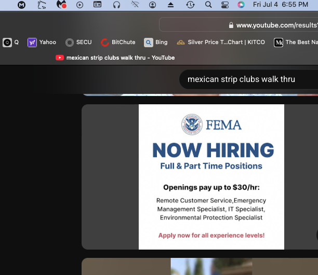This screenshot has height=275, width=318.
Task: Open the user account menu bar icon
Action: [153, 5]
